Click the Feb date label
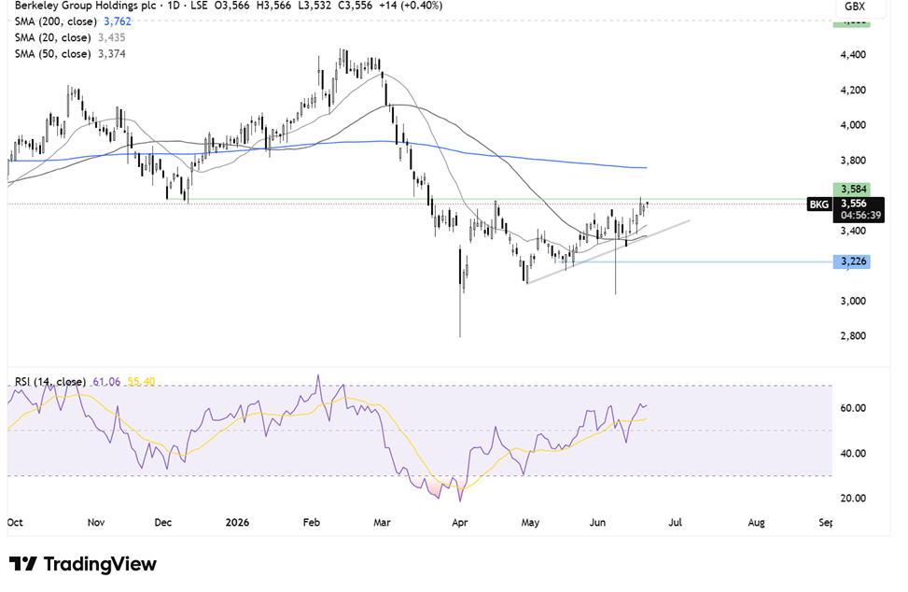 coord(312,523)
